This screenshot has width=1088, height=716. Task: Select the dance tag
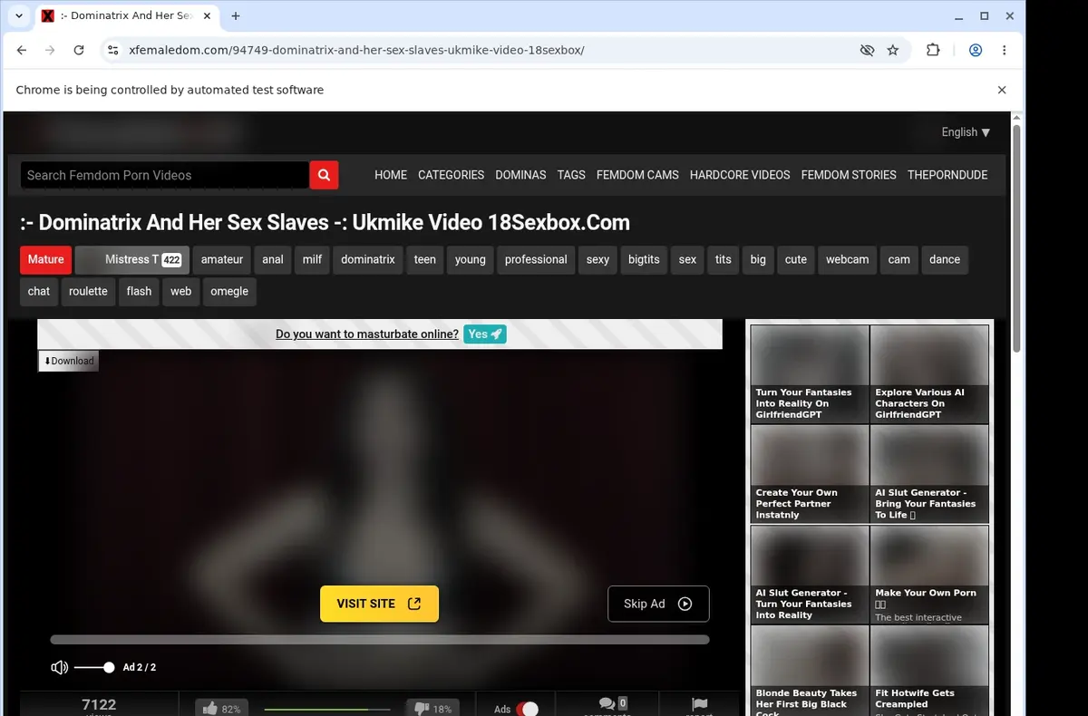click(945, 259)
